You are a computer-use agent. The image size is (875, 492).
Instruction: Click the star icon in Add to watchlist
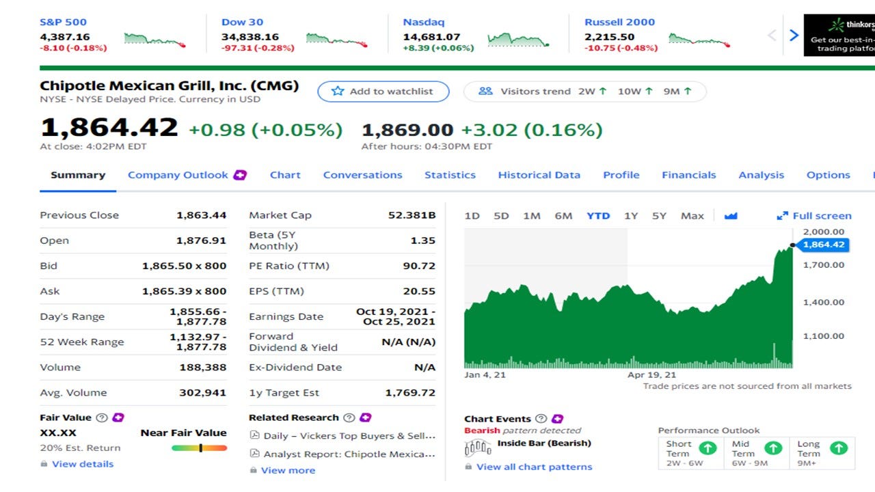tap(338, 91)
